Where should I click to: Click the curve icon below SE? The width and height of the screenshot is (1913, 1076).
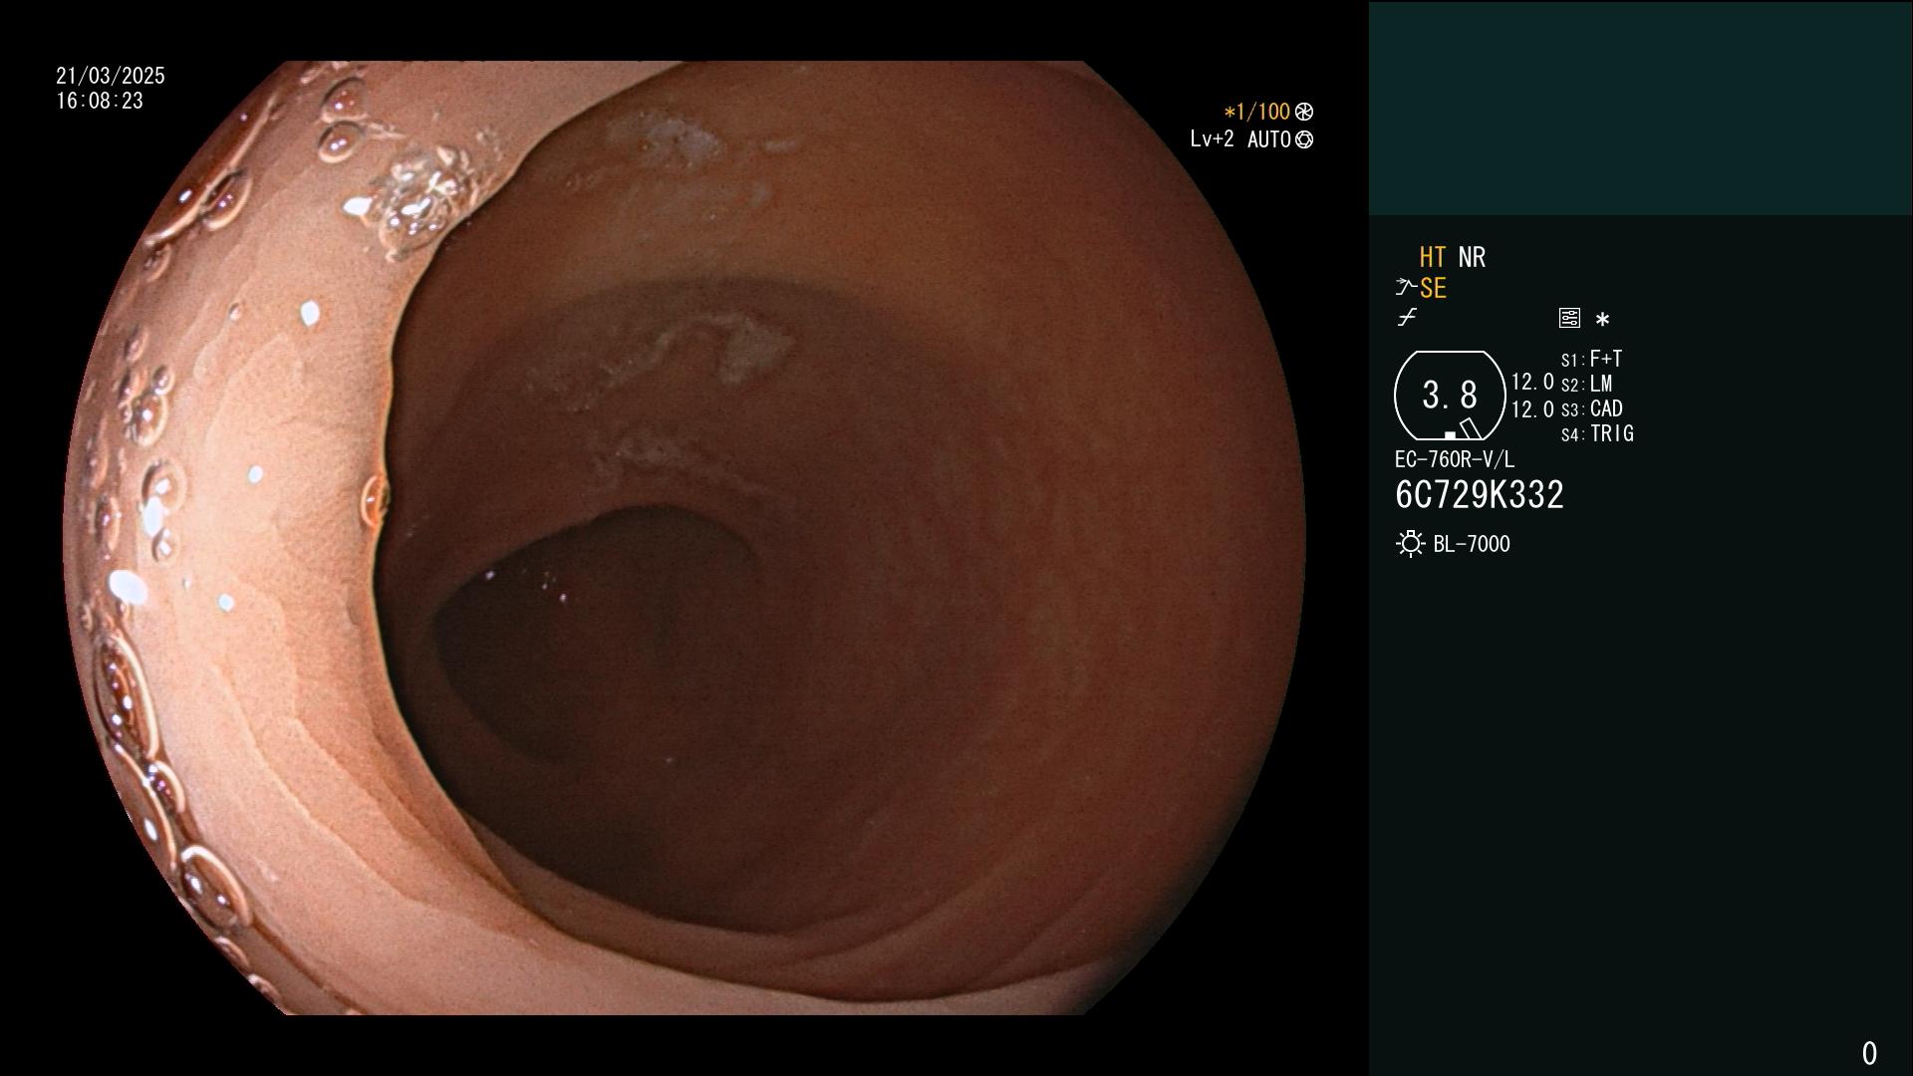pos(1407,318)
